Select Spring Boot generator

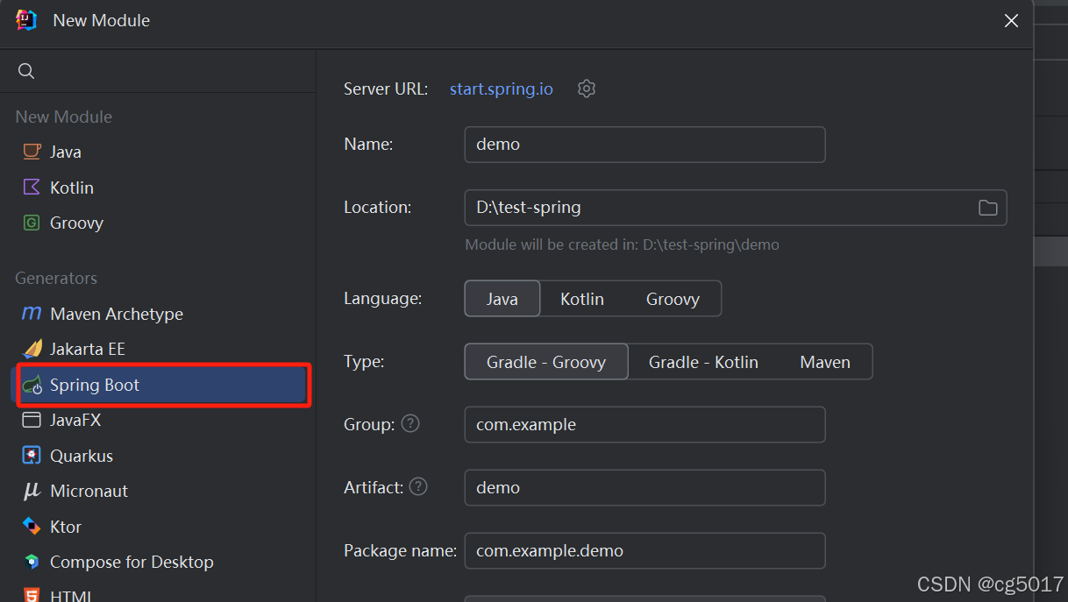click(158, 385)
